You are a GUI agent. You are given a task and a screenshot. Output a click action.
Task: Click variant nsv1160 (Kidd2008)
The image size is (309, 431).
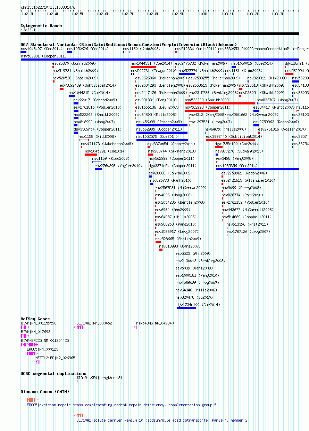(x=127, y=52)
